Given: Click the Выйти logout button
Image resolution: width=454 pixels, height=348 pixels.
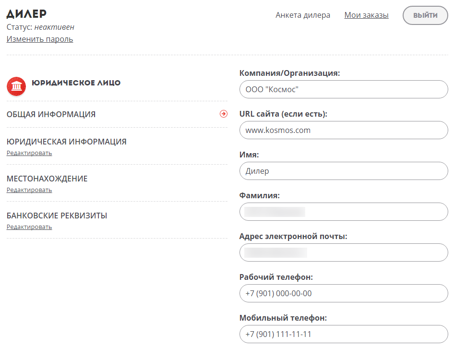Looking at the screenshot, I should coord(425,15).
